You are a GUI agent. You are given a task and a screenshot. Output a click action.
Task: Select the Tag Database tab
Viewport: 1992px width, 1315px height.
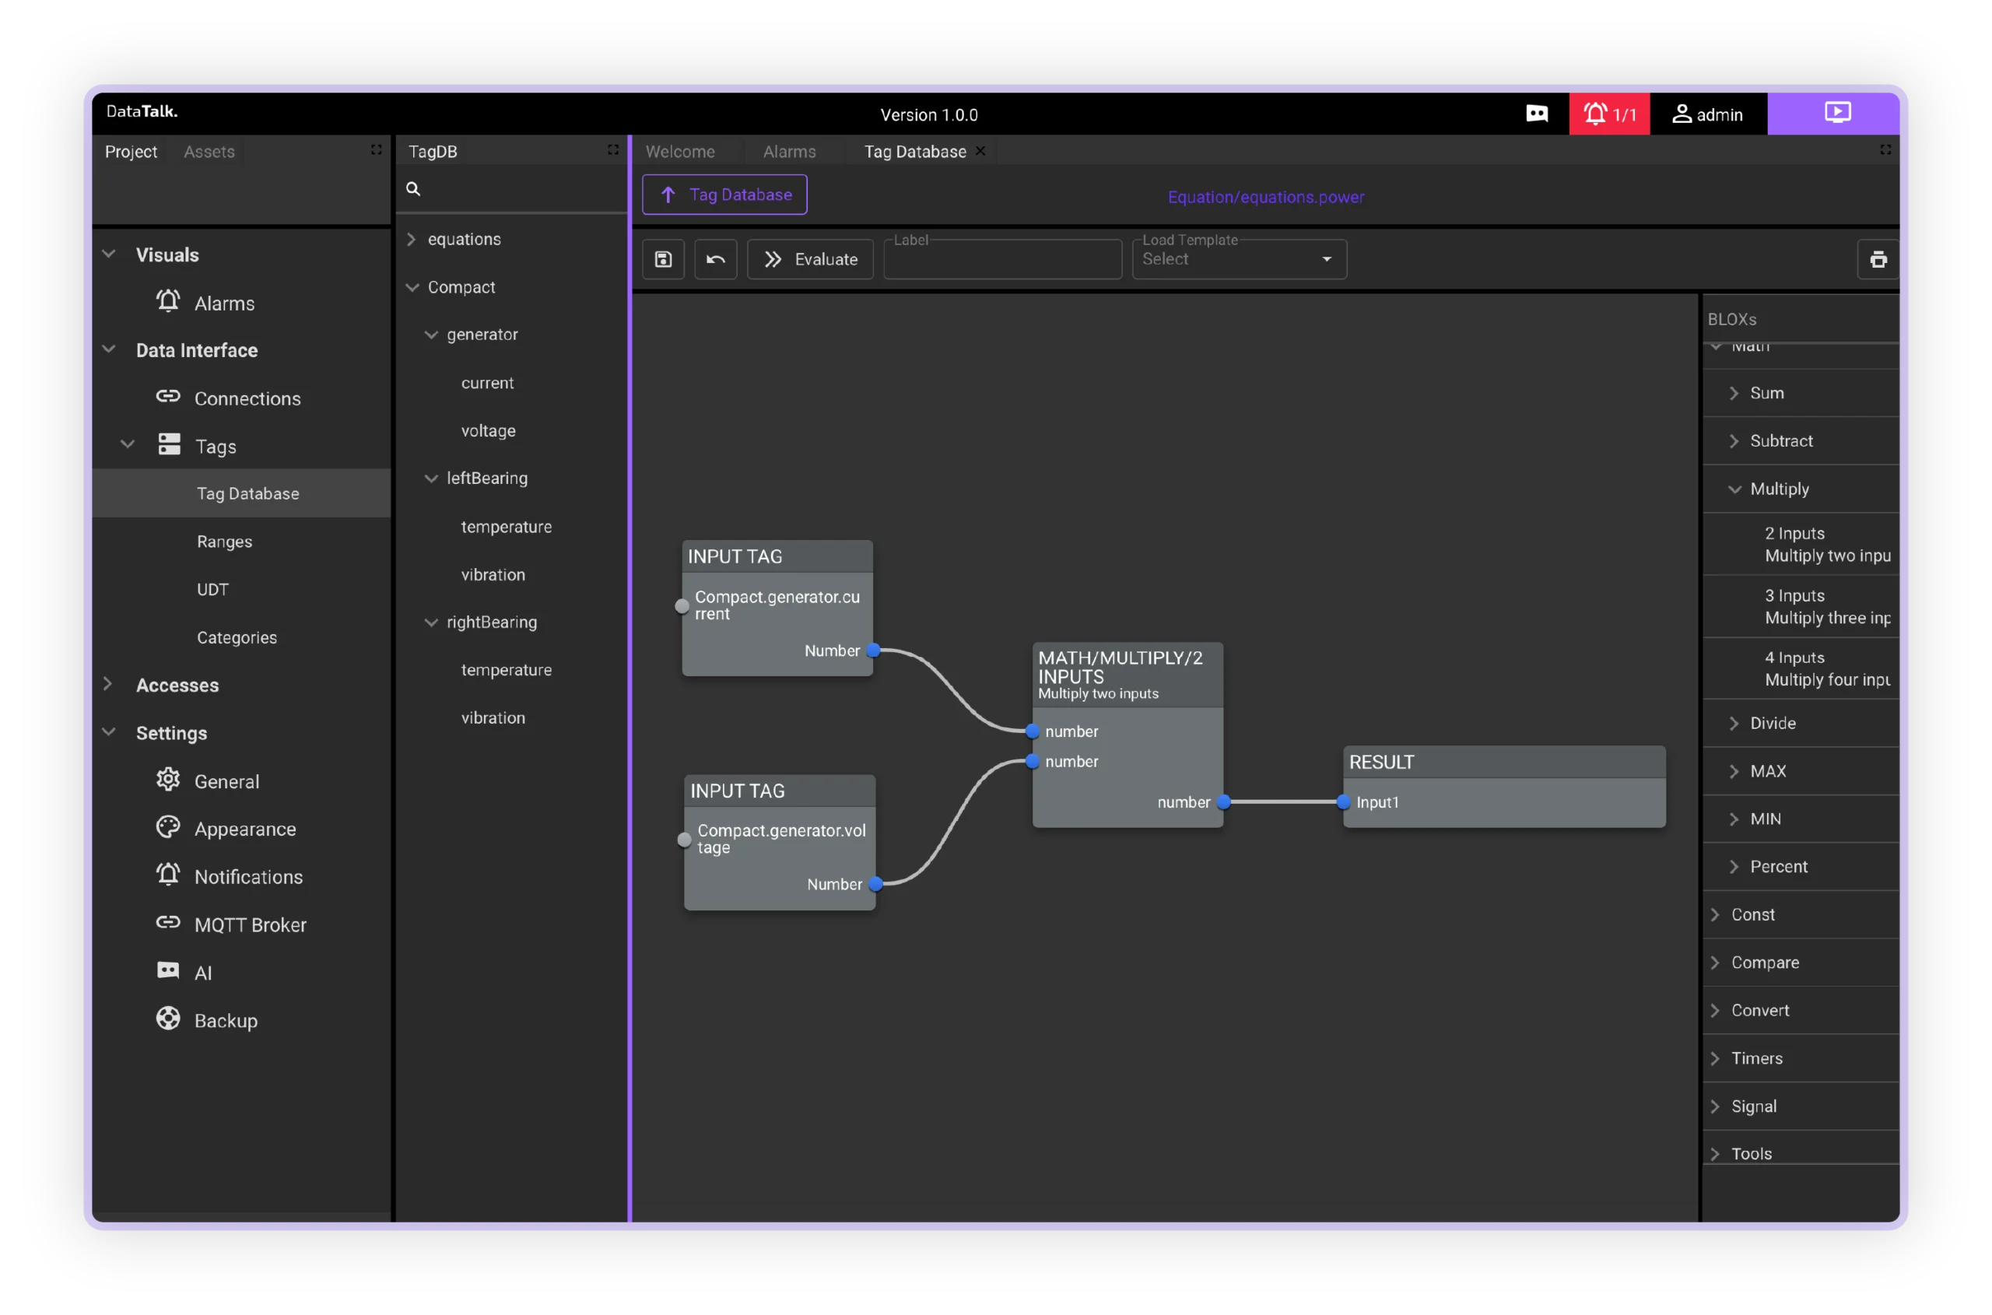[915, 151]
